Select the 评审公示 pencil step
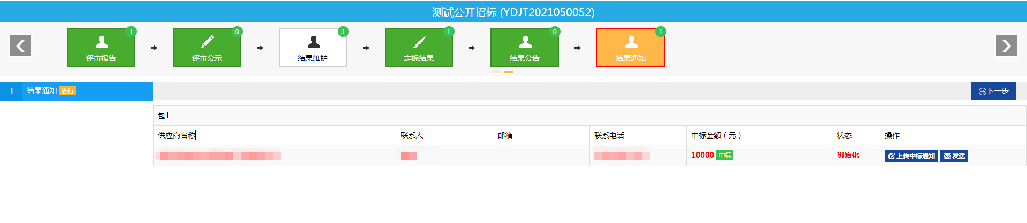 tap(207, 48)
